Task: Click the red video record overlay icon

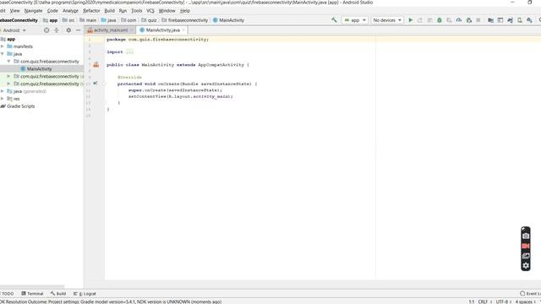Action: pyautogui.click(x=526, y=246)
